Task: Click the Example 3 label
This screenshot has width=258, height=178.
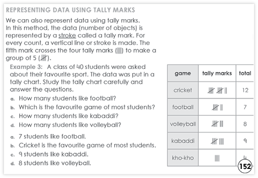Action: point(26,67)
